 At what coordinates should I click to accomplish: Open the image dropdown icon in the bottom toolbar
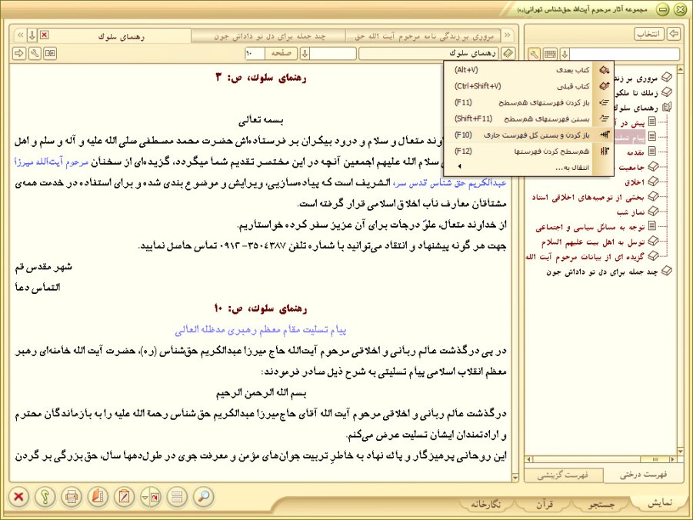pos(151,497)
